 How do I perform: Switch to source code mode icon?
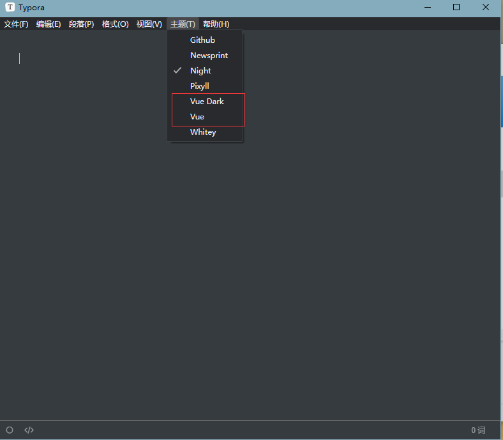[x=29, y=430]
